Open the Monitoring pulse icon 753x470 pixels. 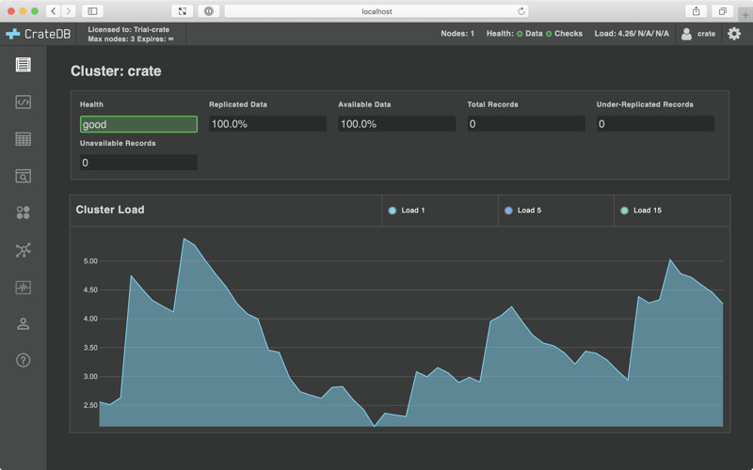coord(23,287)
